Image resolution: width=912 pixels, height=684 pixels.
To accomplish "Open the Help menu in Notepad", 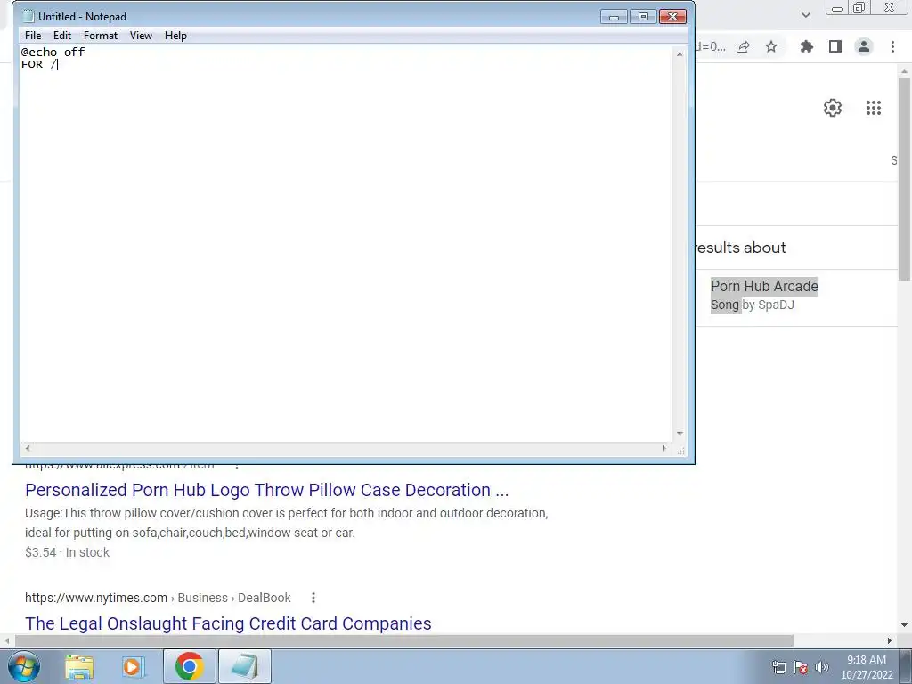I will [x=175, y=36].
